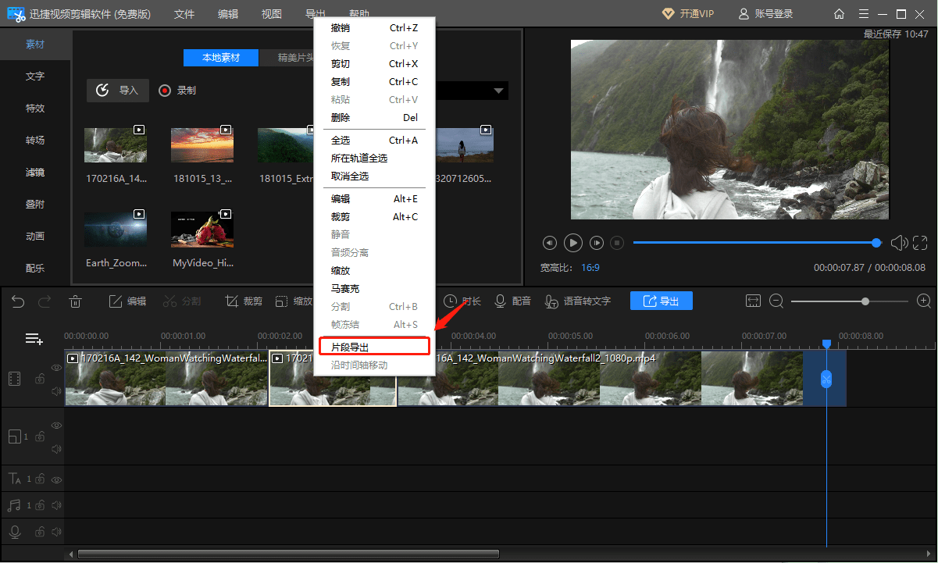Open the material filter dropdown arrow
938x563 pixels.
499,91
